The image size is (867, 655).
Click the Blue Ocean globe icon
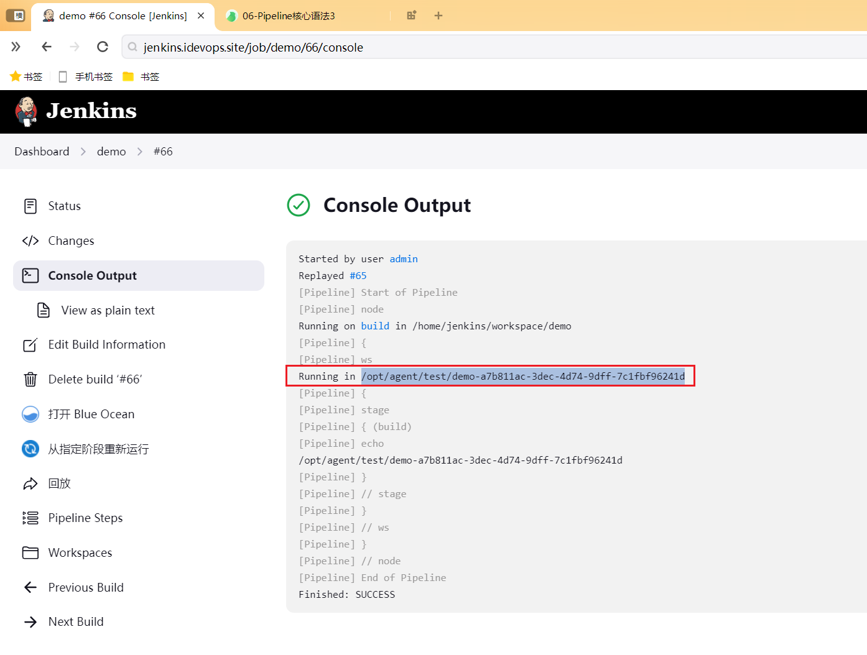[x=30, y=414]
